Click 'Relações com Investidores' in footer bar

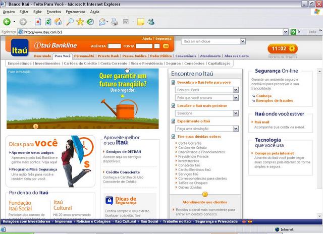[27, 221]
